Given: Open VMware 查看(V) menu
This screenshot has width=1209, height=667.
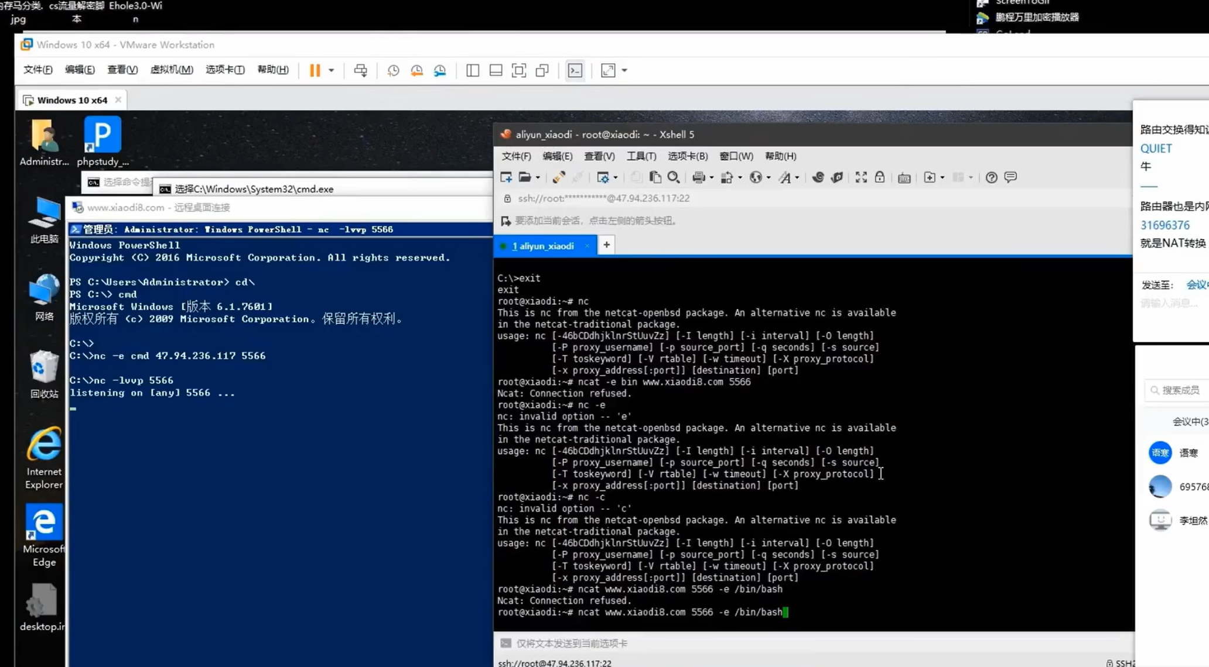Looking at the screenshot, I should (122, 70).
